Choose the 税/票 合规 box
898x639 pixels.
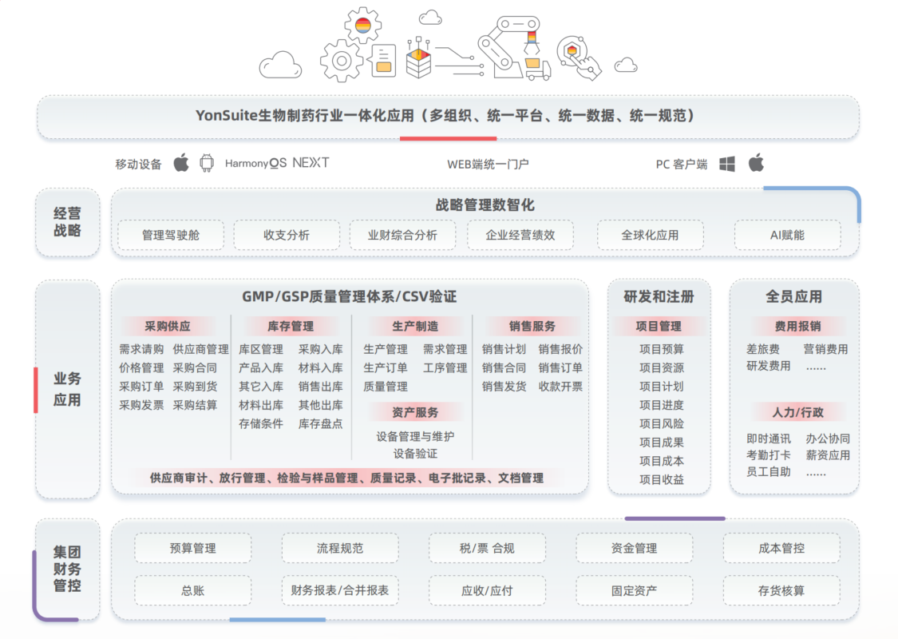(x=487, y=548)
